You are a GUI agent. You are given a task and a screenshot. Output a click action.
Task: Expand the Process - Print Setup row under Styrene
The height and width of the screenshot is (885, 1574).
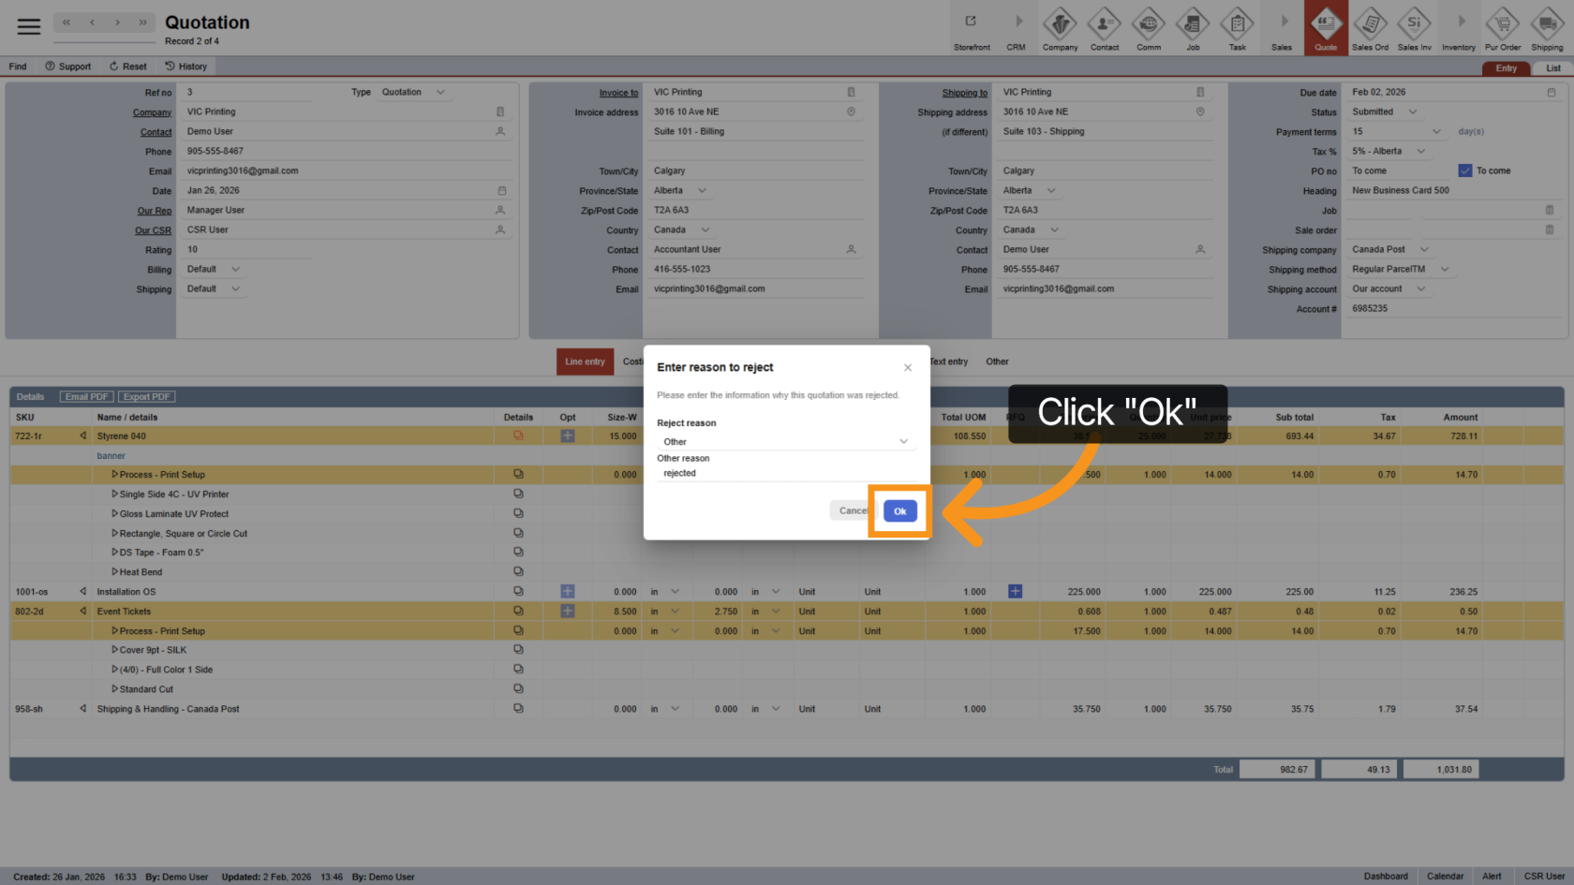[x=115, y=475]
